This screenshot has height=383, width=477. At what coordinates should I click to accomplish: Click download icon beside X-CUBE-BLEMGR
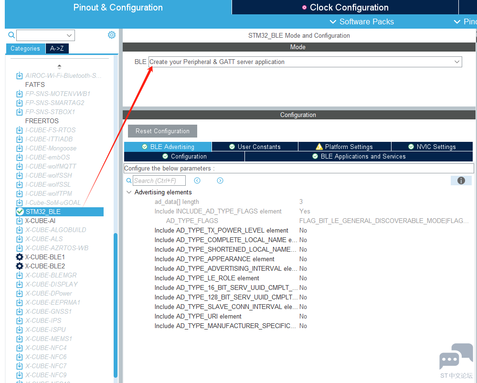(x=20, y=275)
